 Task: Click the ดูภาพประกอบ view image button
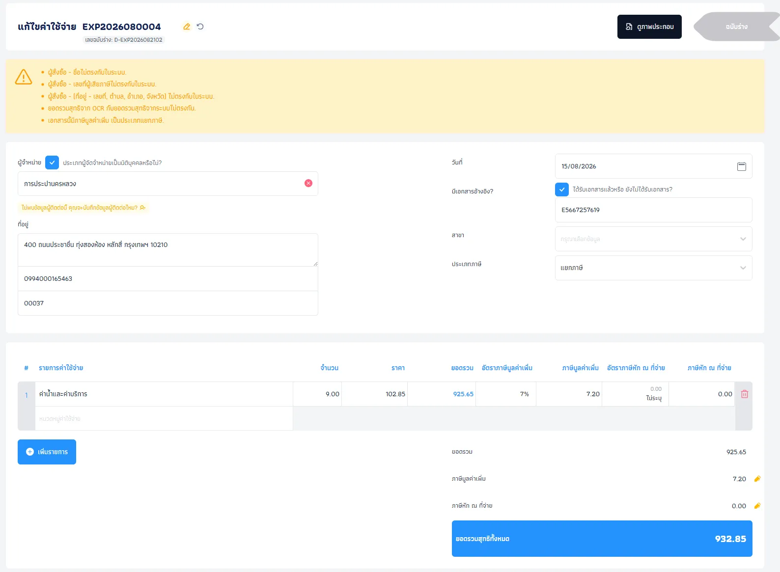[649, 27]
